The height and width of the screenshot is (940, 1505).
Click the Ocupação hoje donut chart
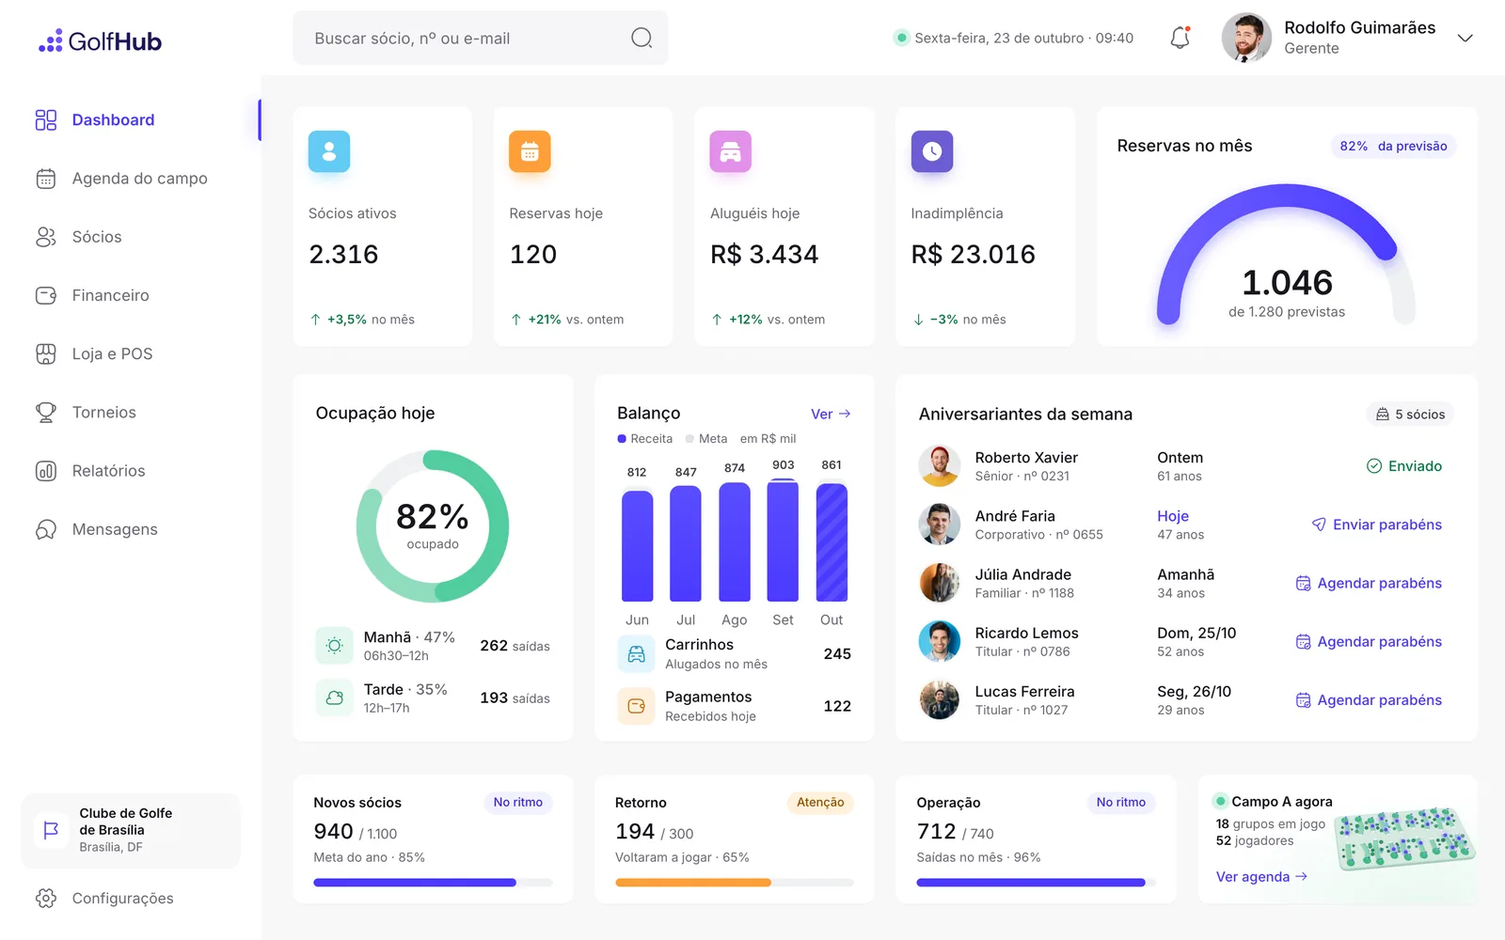[x=433, y=526]
